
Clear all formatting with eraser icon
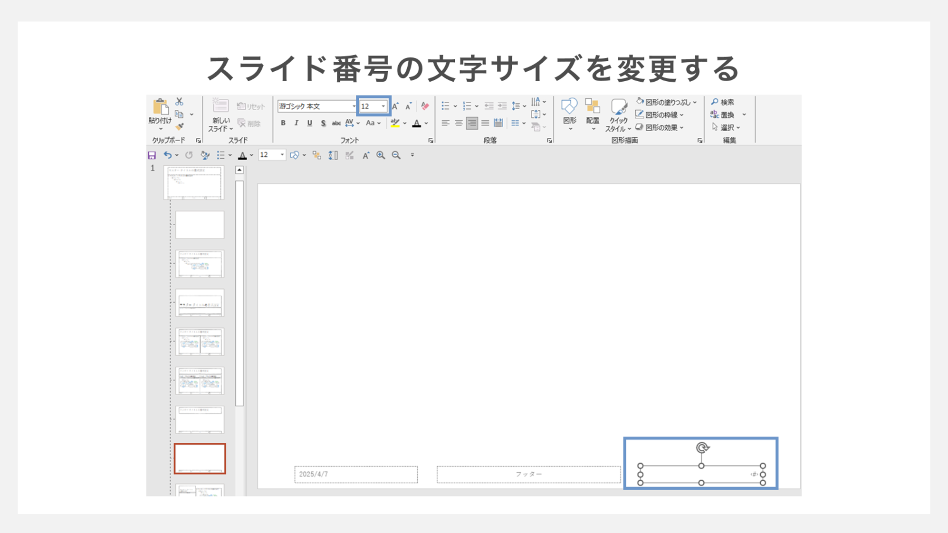coord(425,106)
